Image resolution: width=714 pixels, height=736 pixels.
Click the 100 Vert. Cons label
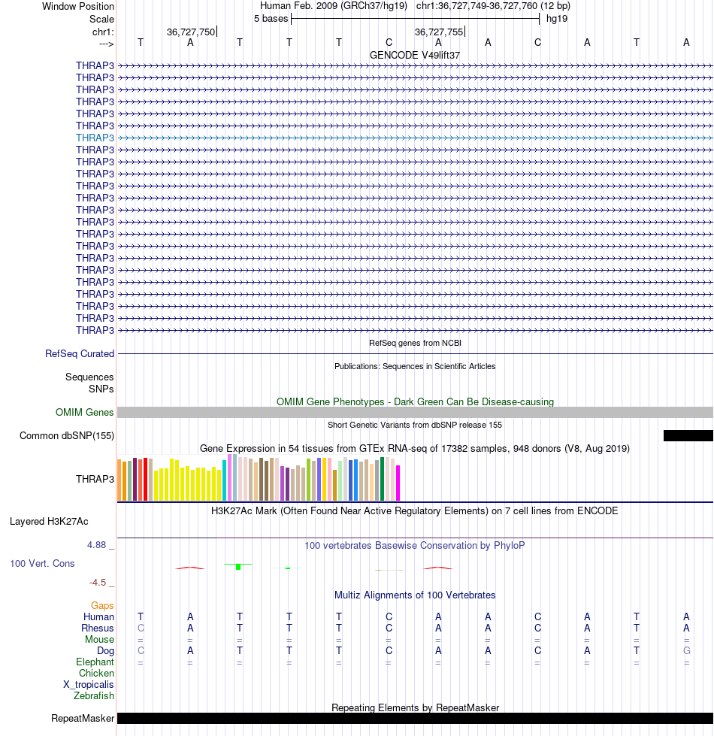42,563
